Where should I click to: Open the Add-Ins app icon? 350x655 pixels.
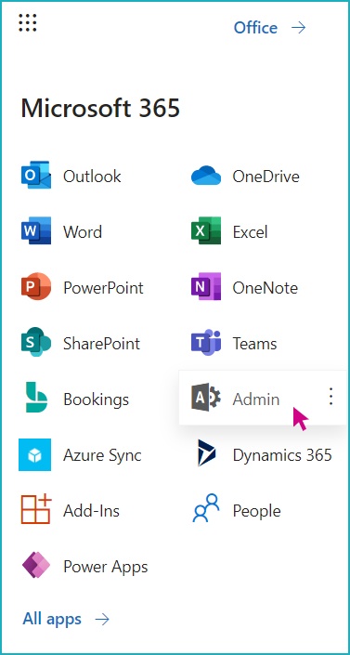tap(36, 510)
